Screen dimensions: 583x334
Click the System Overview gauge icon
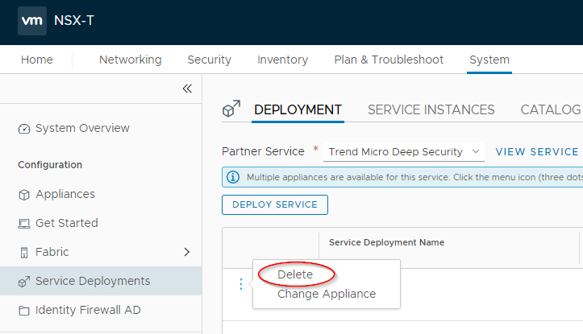coord(23,129)
